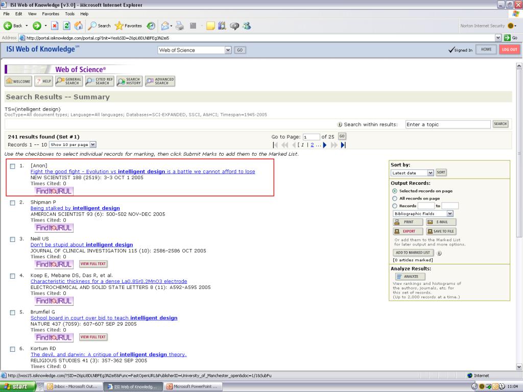
Task: Select 'All records on page' radio option
Action: point(395,199)
